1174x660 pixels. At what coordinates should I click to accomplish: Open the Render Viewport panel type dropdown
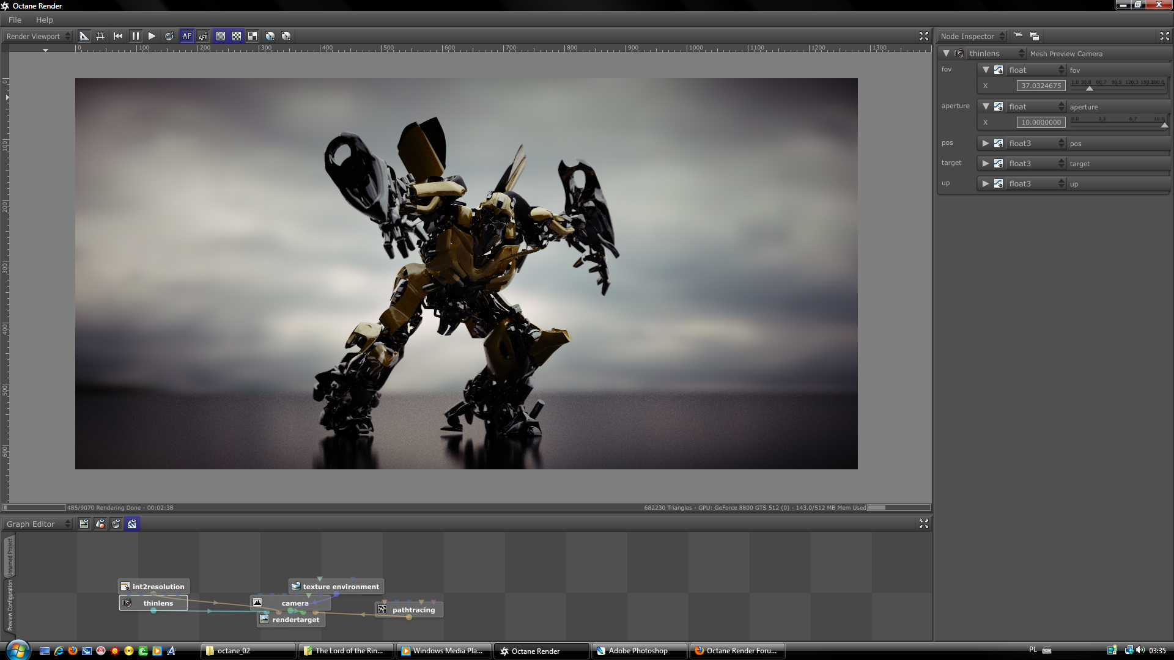point(38,36)
